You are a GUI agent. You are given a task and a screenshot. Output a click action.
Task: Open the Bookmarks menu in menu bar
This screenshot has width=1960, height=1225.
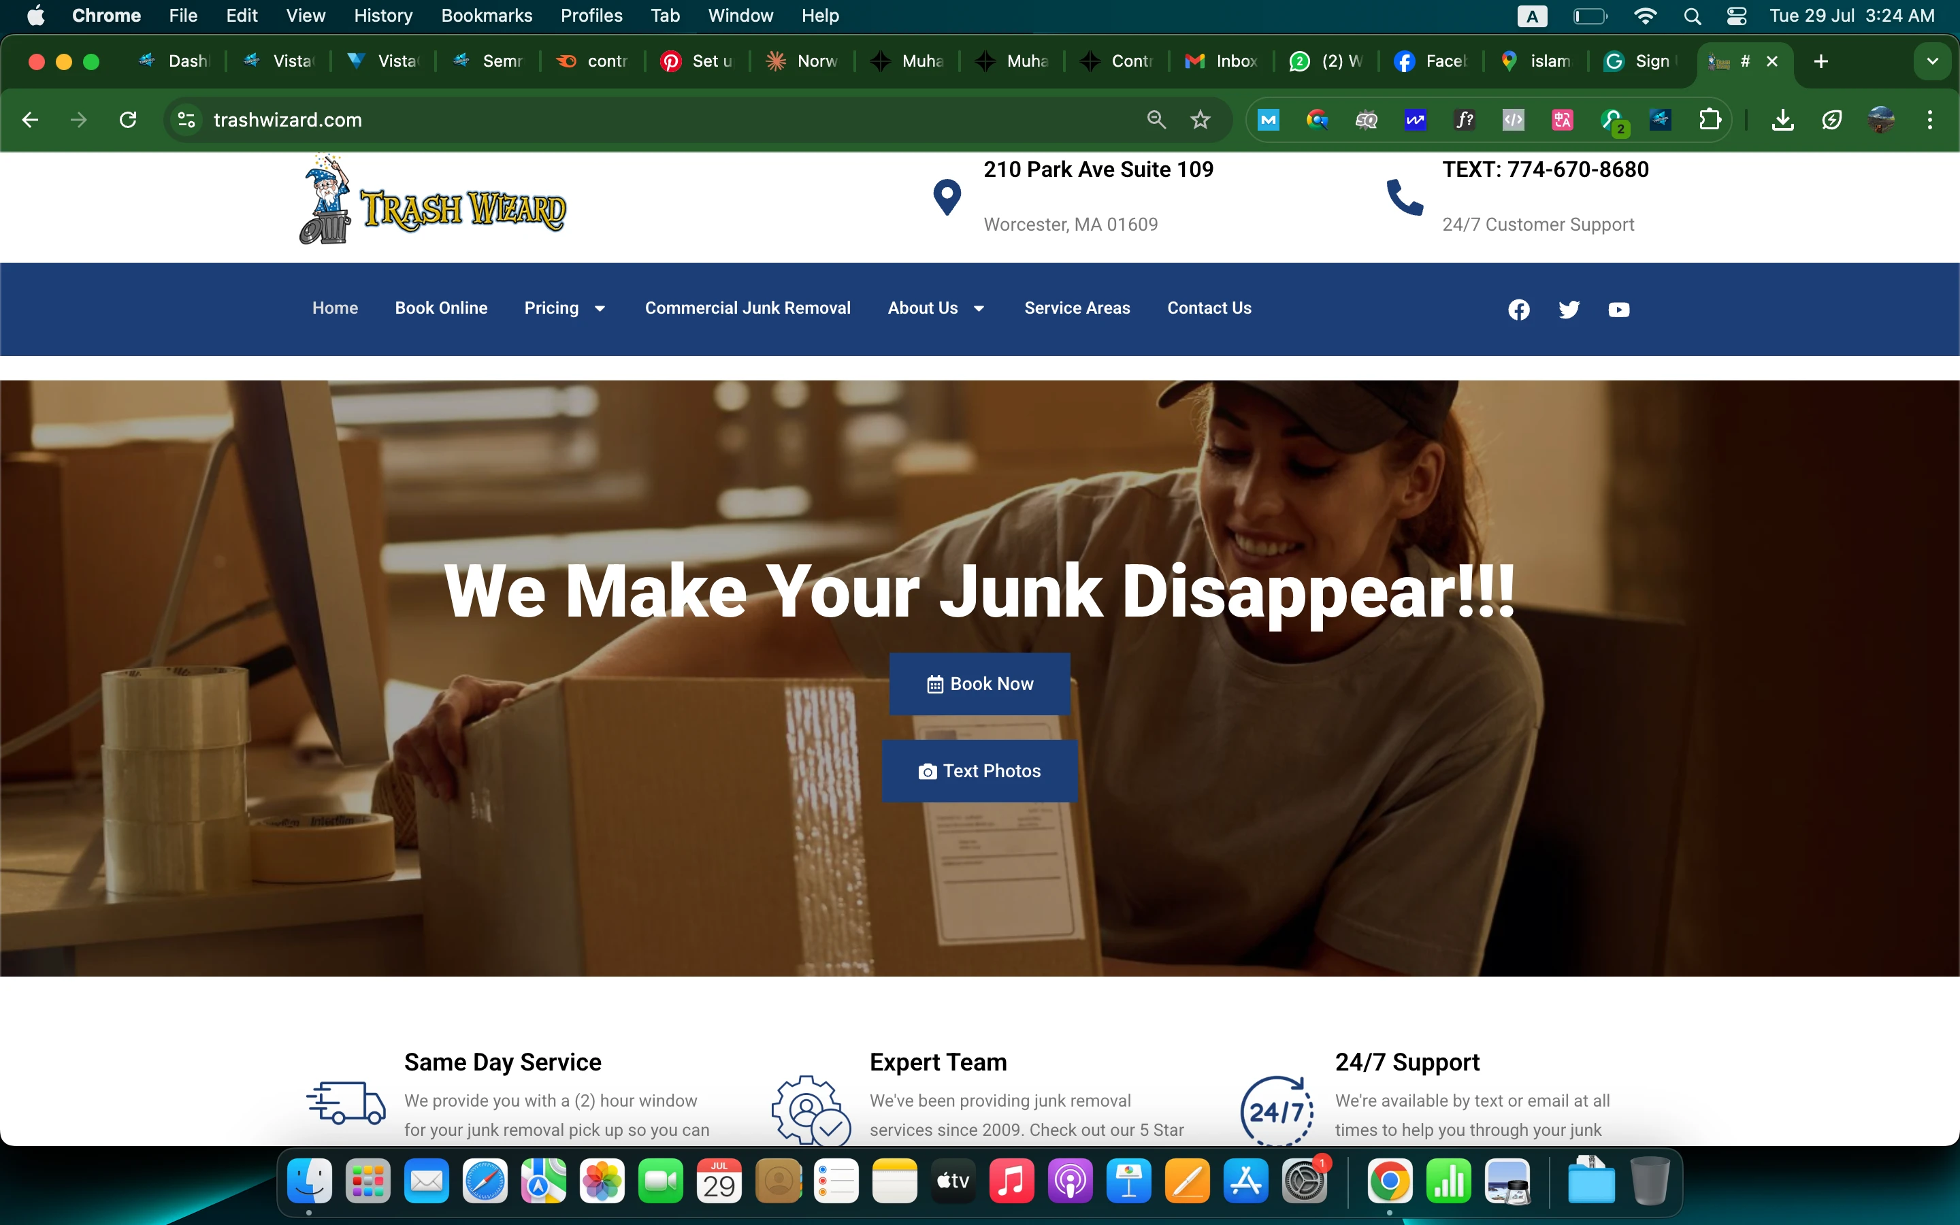(x=486, y=16)
